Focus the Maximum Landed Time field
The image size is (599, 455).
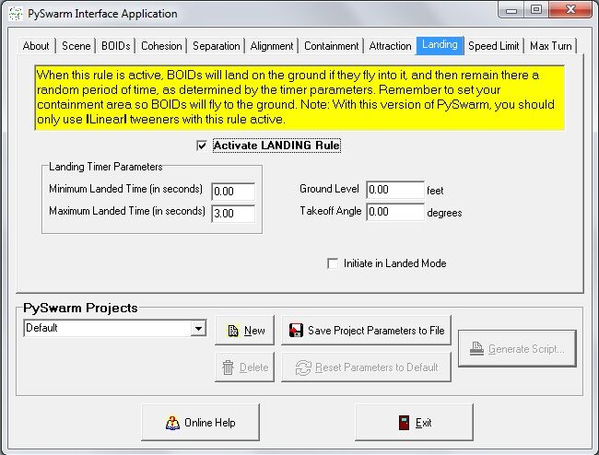tap(233, 214)
